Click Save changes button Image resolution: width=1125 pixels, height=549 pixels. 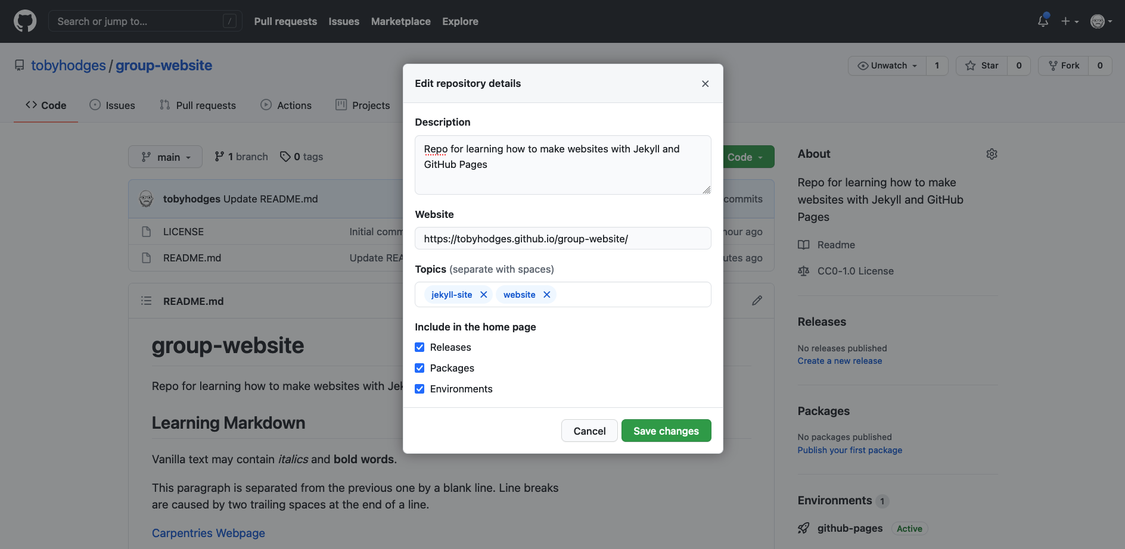click(x=666, y=431)
